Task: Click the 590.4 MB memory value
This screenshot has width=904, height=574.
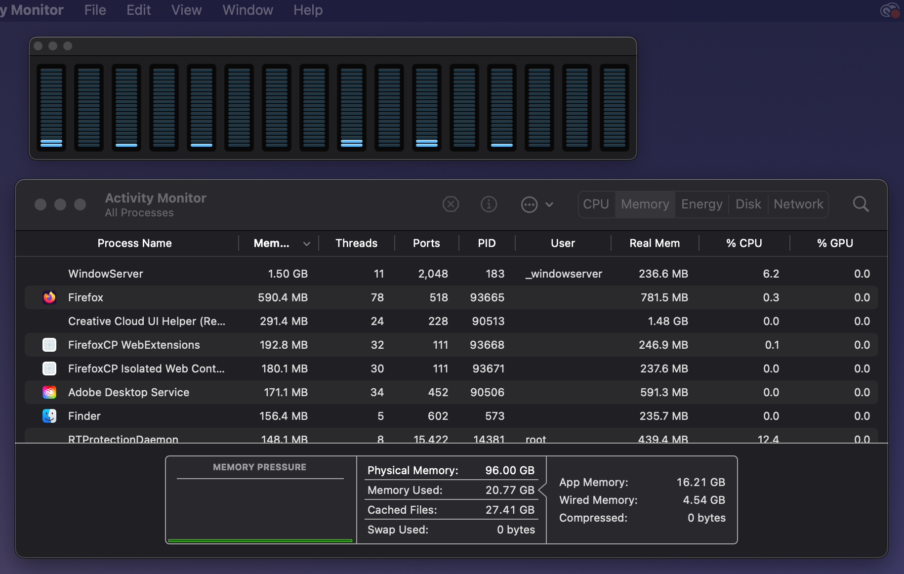Action: [x=283, y=297]
